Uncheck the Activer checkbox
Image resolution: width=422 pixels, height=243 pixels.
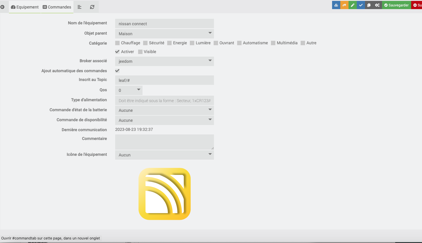tap(117, 52)
